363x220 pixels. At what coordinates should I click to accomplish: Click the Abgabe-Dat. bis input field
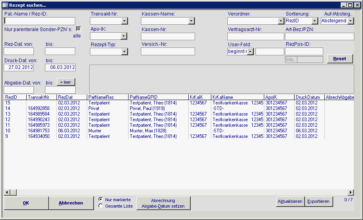point(60,90)
